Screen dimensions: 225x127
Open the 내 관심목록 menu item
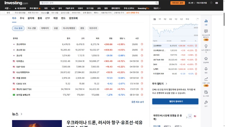pos(20,8)
